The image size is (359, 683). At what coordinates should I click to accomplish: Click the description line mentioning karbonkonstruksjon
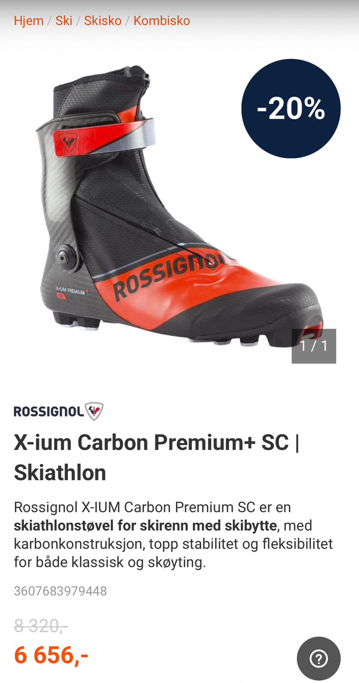(x=173, y=543)
